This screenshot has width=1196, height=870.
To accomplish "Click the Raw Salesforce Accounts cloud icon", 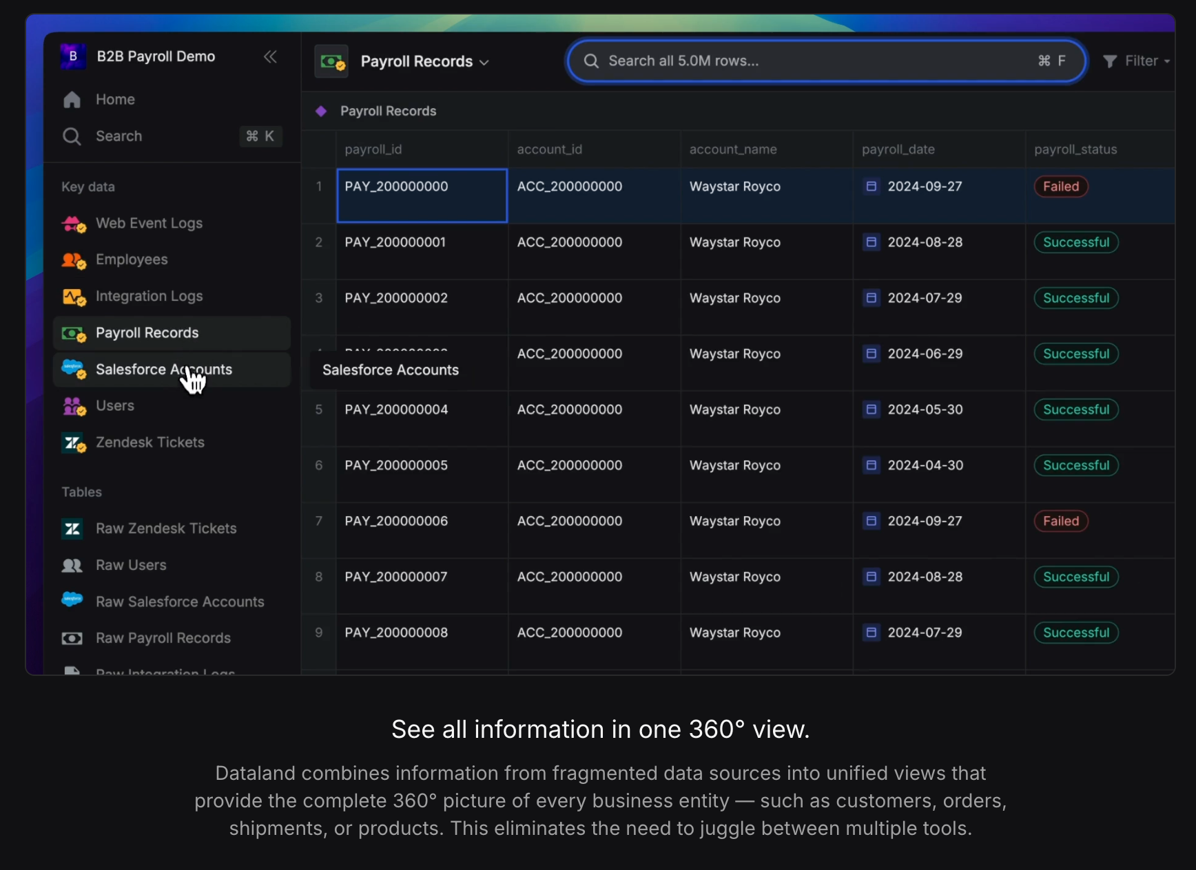I will pos(72,600).
